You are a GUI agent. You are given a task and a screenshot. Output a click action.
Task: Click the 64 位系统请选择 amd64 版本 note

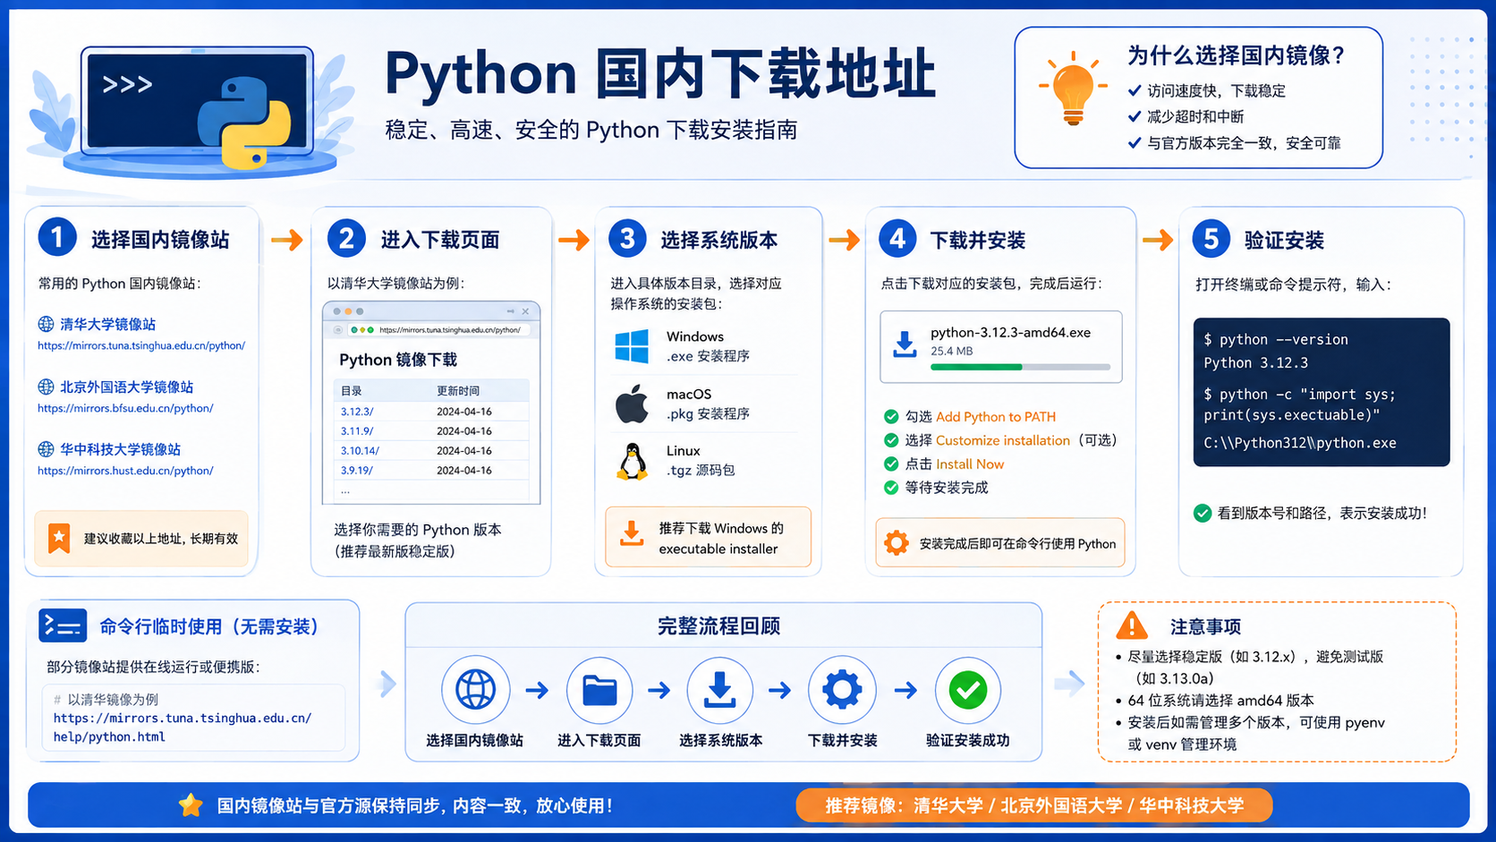1220,701
